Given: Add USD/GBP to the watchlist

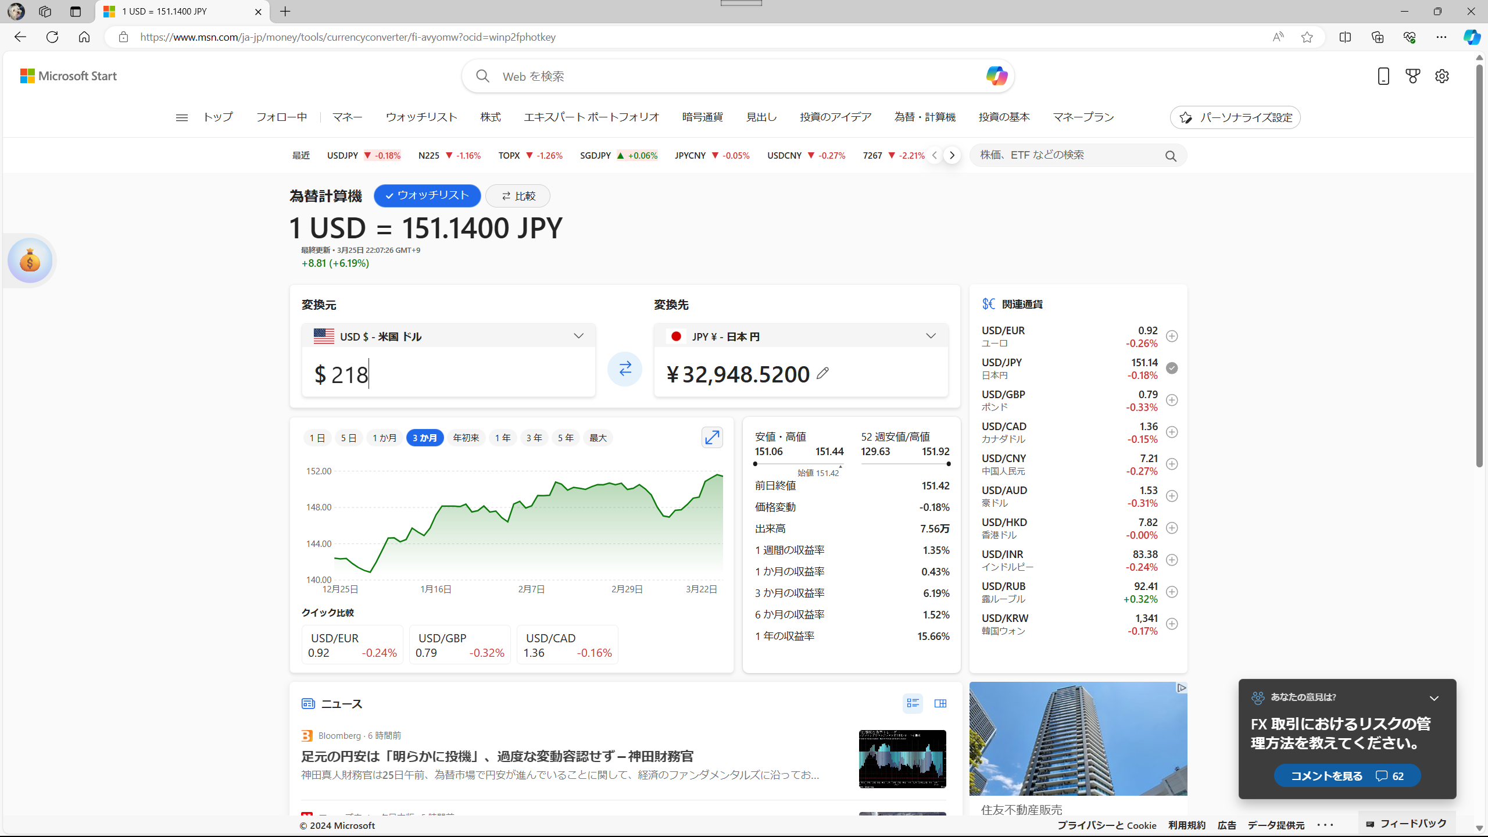Looking at the screenshot, I should click(1172, 400).
